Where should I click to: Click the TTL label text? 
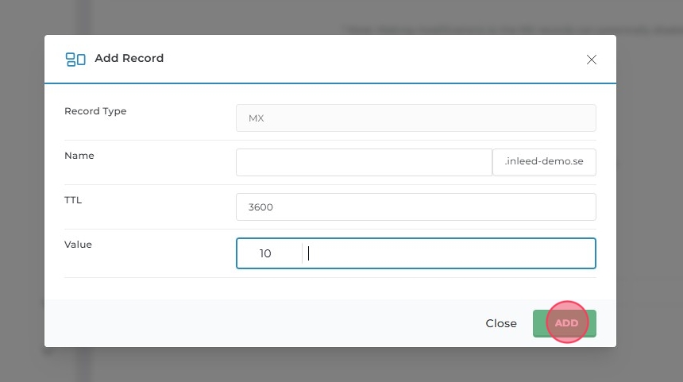tap(73, 200)
